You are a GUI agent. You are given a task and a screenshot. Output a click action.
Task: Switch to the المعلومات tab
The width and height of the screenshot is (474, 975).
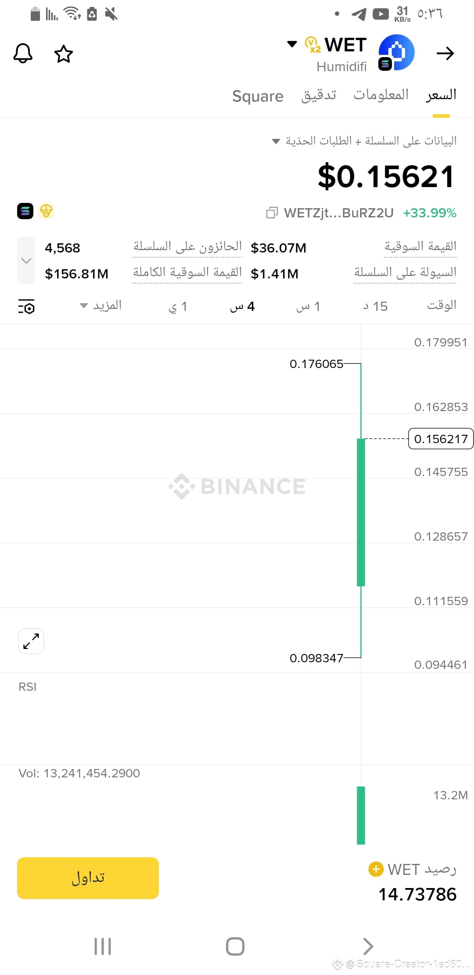point(381,95)
